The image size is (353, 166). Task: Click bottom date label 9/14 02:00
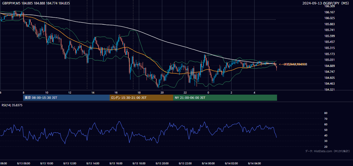point(231,163)
